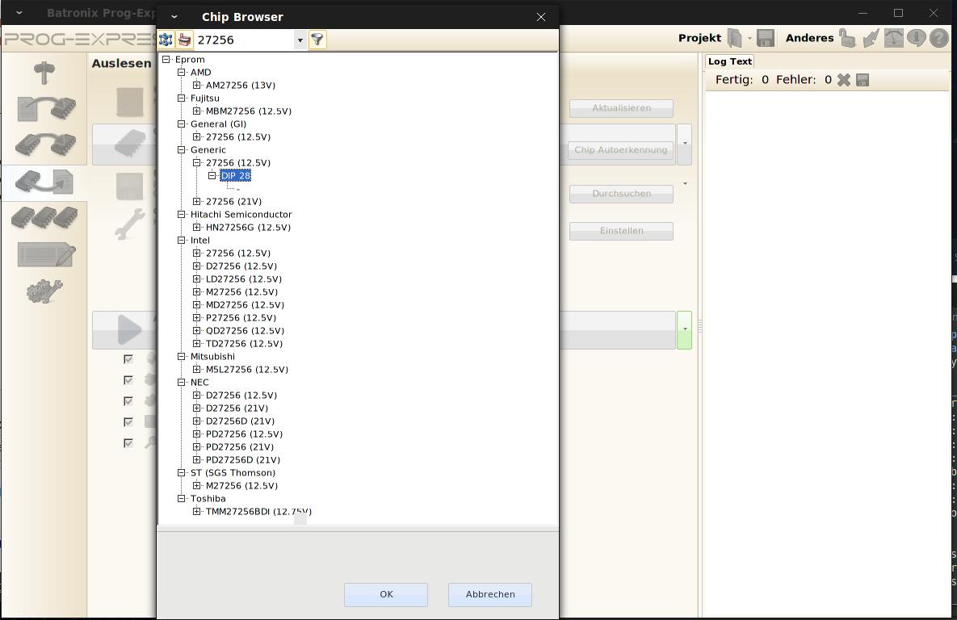
Task: Select the file-to-chip programming icon in sidebar
Action: click(x=46, y=109)
